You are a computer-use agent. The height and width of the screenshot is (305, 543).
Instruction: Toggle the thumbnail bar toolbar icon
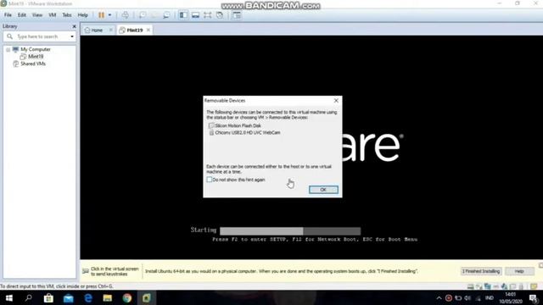click(196, 15)
